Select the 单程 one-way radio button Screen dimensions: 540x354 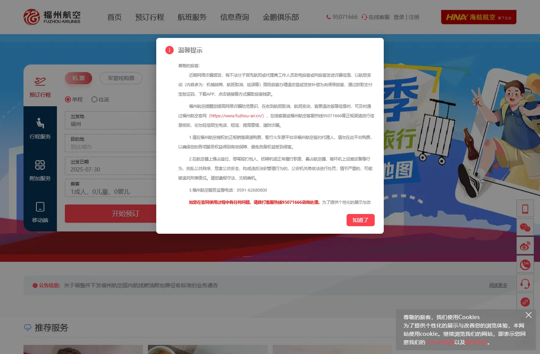[68, 99]
